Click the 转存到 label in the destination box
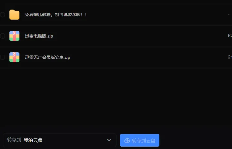This screenshot has width=232, height=149. tap(14, 140)
